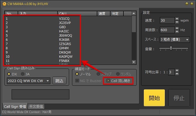This screenshot has height=116, width=196.
Task: Increase 符号比率 with up arrow
Action: 177,70
